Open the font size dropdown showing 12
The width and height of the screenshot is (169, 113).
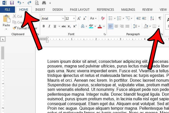(74, 19)
